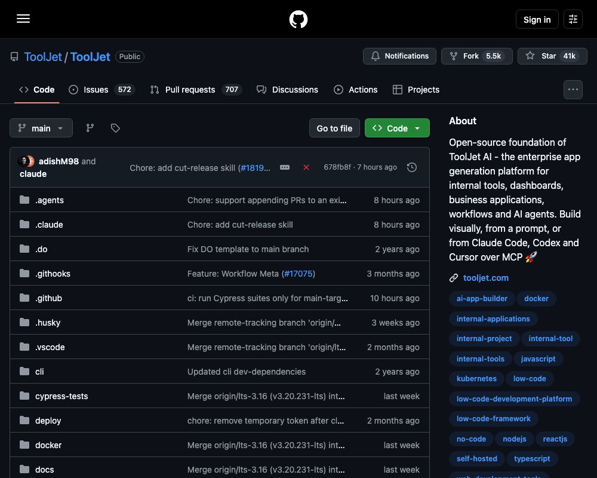Open the Projects tab
Viewport: 597px width, 478px height.
[416, 90]
